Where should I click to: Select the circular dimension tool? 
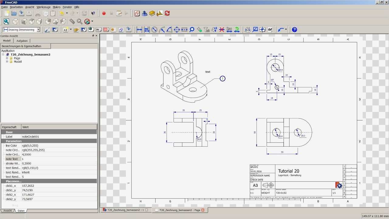(x=154, y=30)
